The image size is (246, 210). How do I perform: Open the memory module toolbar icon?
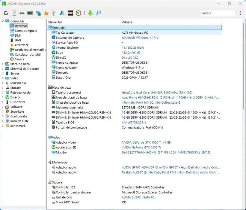(x=30, y=13)
